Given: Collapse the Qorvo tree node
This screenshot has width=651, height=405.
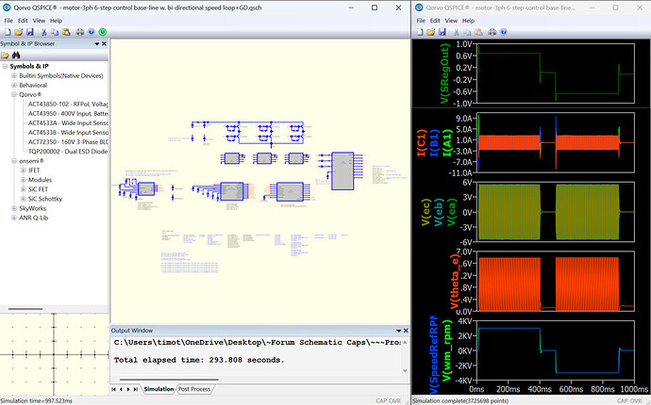Looking at the screenshot, I should (14, 94).
